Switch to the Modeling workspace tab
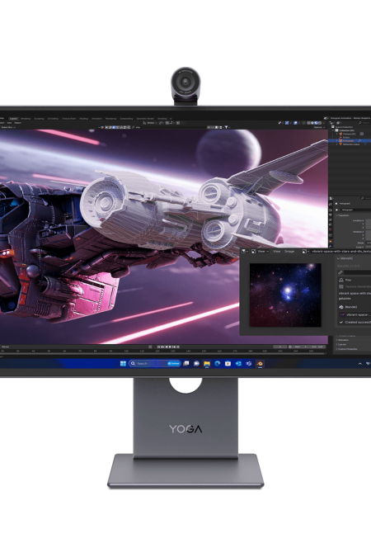Screen dimensions: 371x557 (x=26, y=119)
